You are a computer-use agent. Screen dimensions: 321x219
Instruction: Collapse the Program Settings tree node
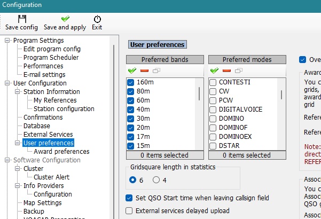[7, 40]
